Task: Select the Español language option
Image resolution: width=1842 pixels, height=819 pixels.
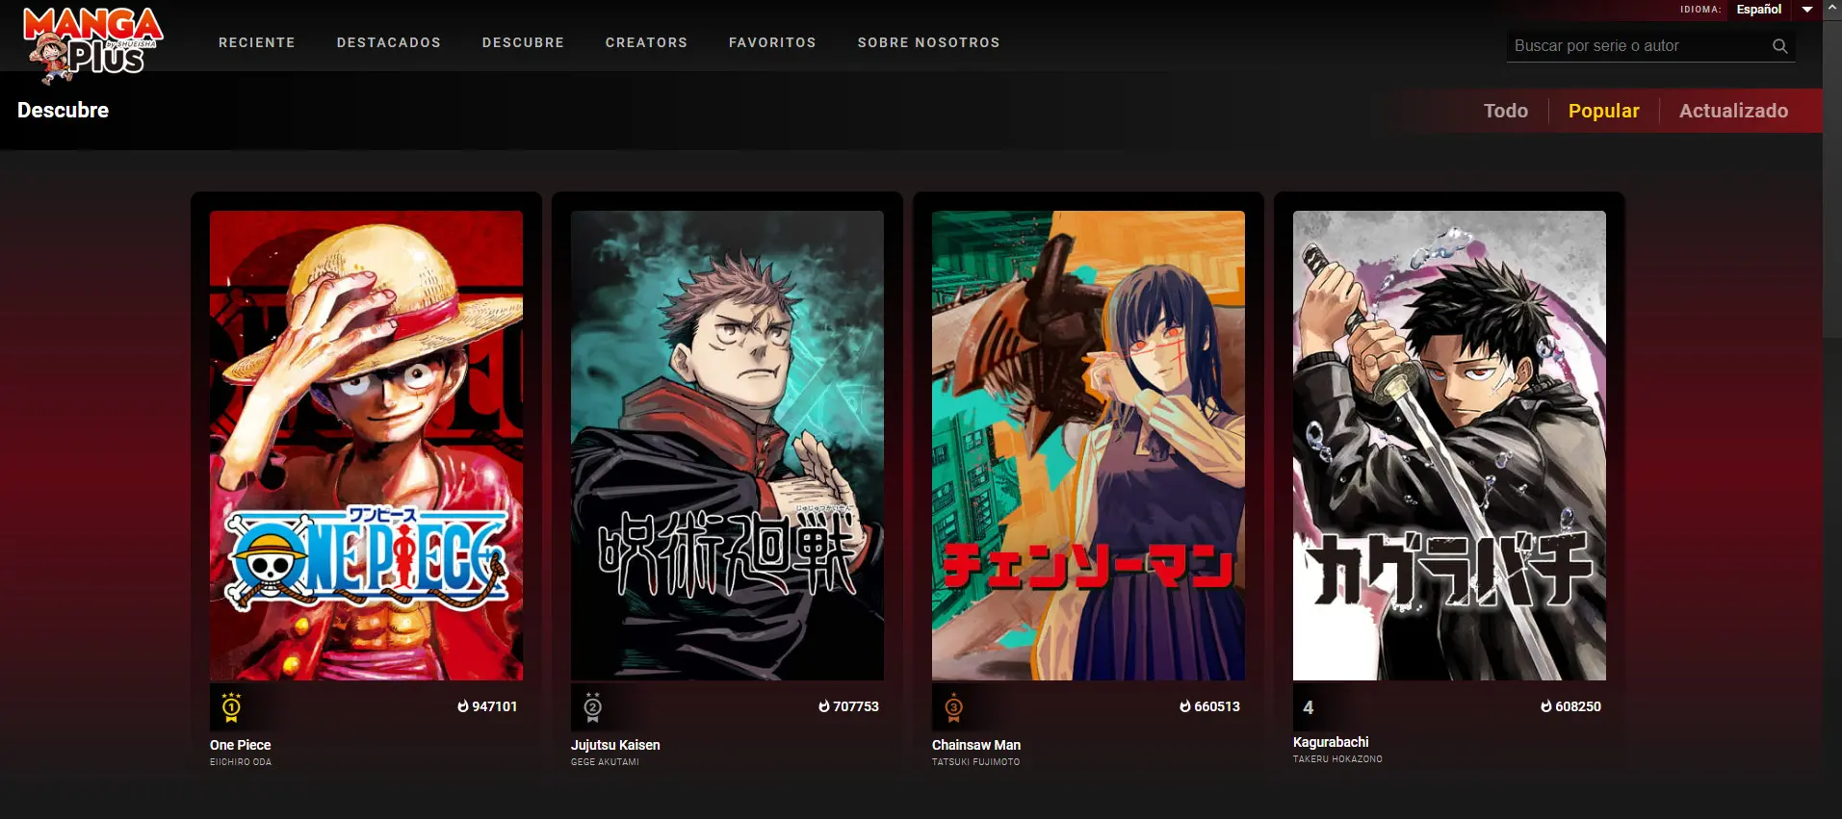Action: pyautogui.click(x=1759, y=10)
